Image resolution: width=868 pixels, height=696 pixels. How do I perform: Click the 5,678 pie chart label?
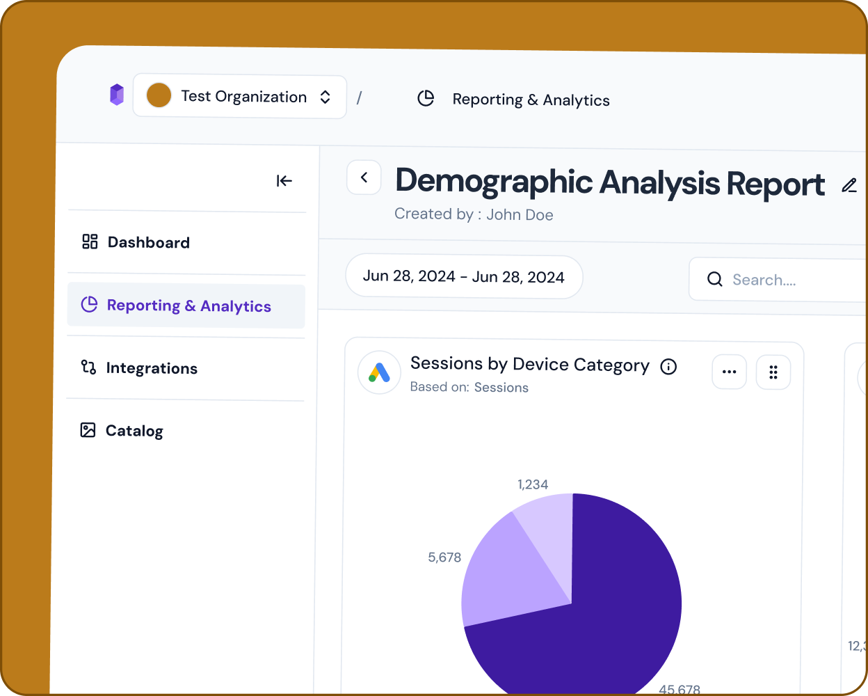(444, 557)
